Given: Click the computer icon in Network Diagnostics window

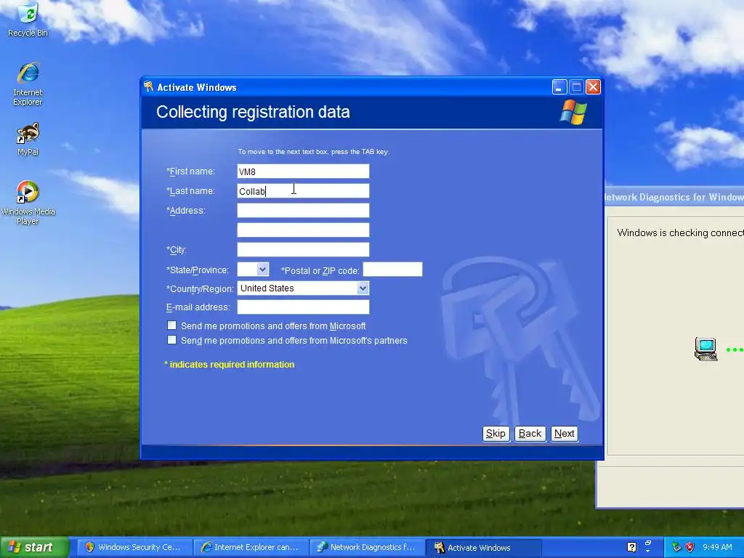Looking at the screenshot, I should point(705,349).
